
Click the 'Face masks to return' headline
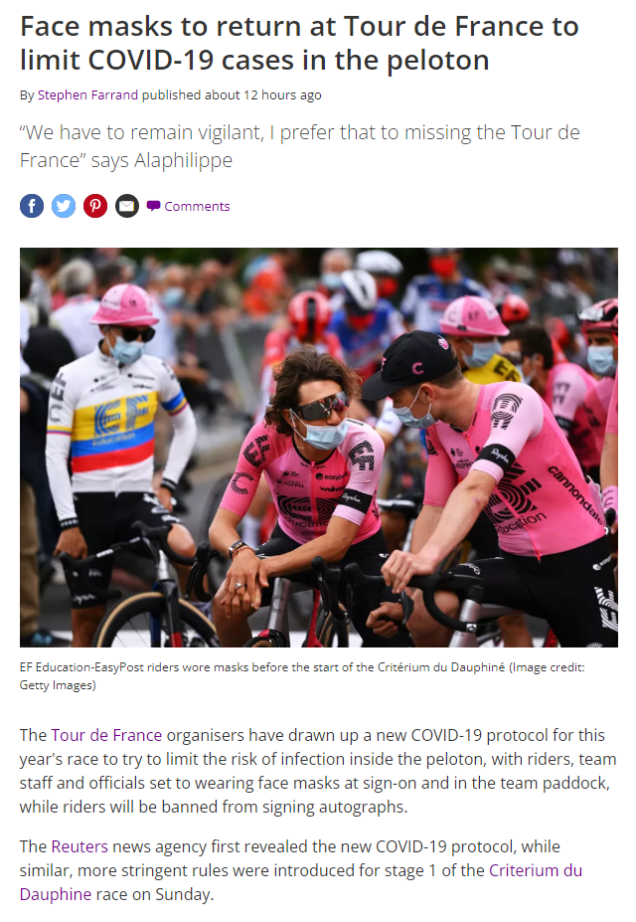[299, 43]
